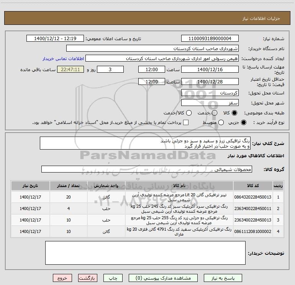Click product code 2363400228450011

tap(253, 208)
